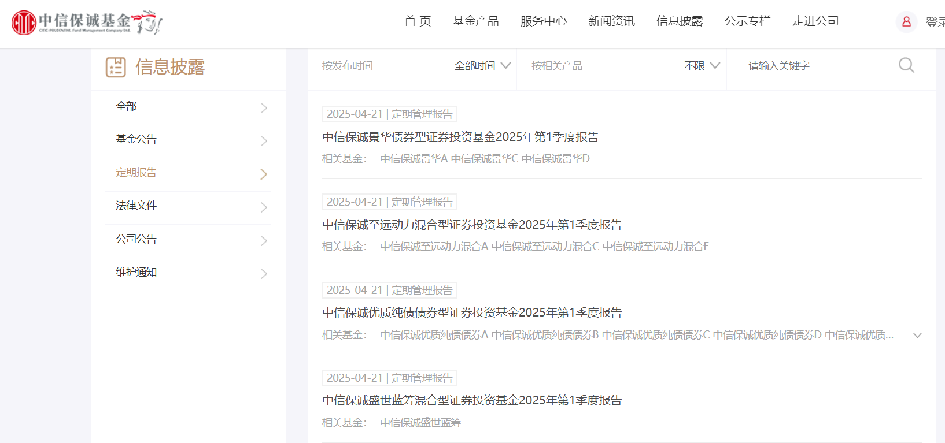Click the arrow next to 法律文件
The image size is (945, 443).
(264, 207)
